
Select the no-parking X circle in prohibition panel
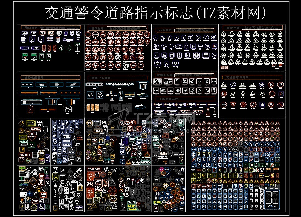[126, 57]
